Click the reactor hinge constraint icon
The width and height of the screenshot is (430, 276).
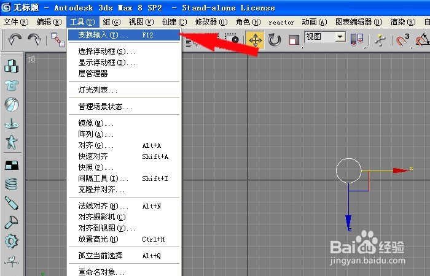click(x=12, y=222)
